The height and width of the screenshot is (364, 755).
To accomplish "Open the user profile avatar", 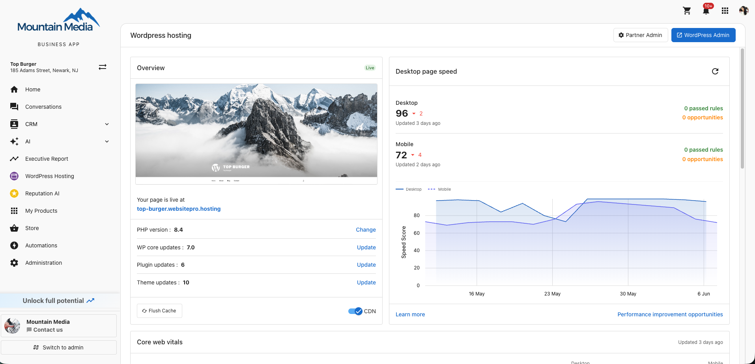I will (x=744, y=11).
